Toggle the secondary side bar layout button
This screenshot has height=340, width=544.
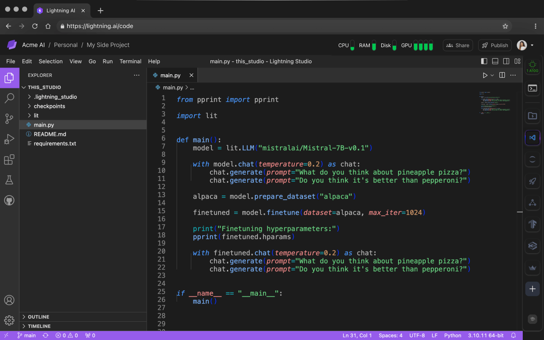click(506, 61)
